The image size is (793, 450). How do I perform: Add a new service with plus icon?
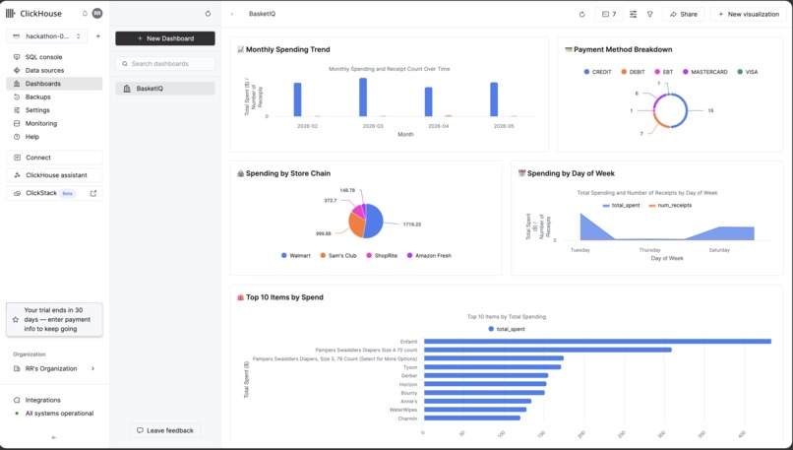[x=98, y=36]
